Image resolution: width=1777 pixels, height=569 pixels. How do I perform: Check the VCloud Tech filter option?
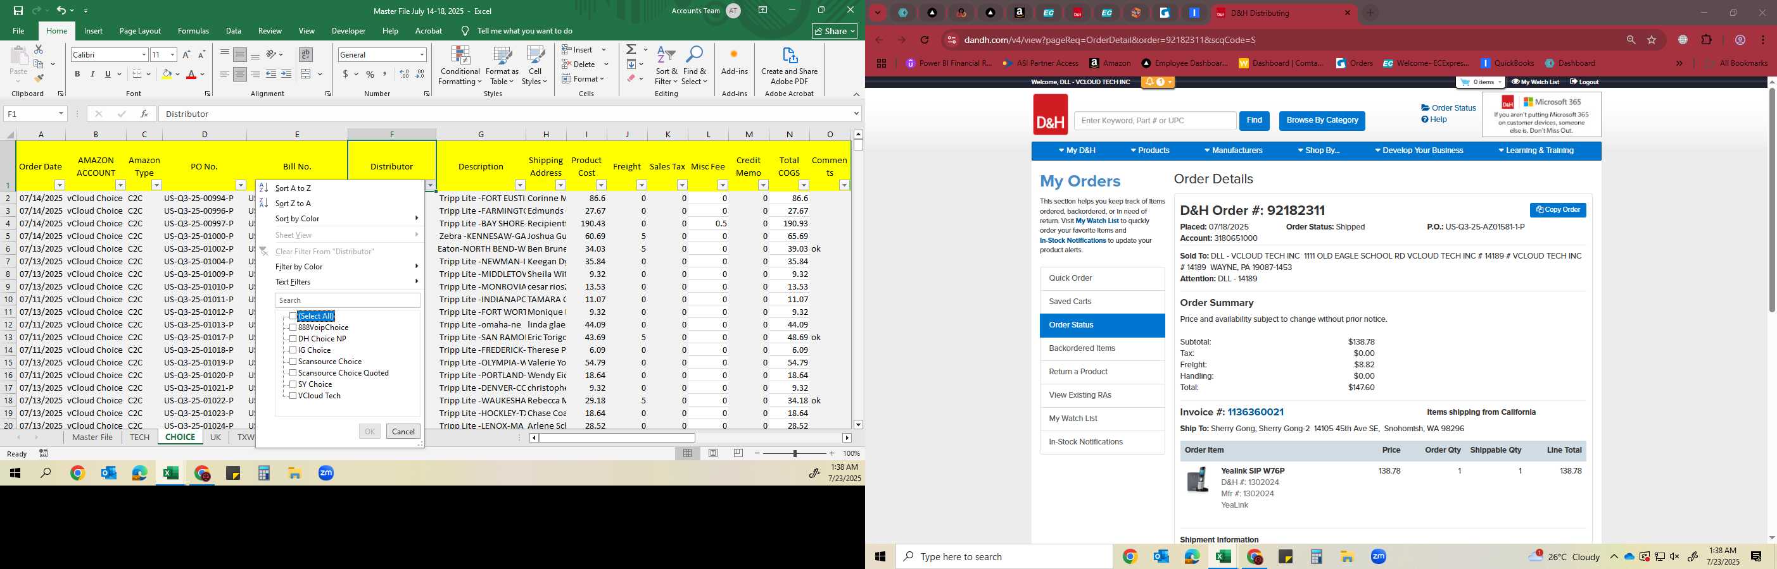(293, 395)
